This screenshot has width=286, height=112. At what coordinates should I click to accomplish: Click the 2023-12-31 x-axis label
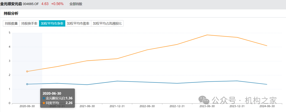(x=237, y=106)
